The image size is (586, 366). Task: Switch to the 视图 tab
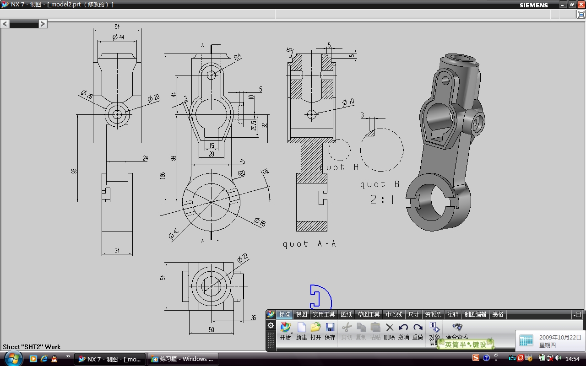coord(301,314)
